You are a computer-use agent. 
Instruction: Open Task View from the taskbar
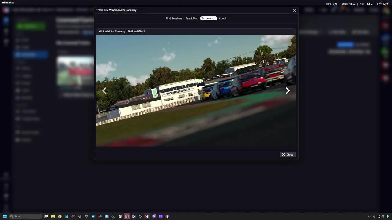tap(46, 216)
